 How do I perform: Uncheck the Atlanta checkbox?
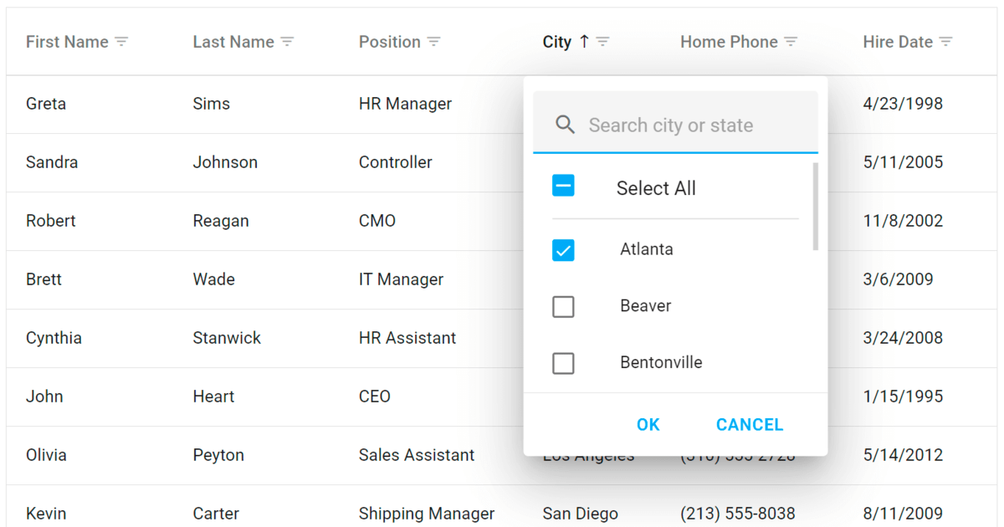coord(563,250)
